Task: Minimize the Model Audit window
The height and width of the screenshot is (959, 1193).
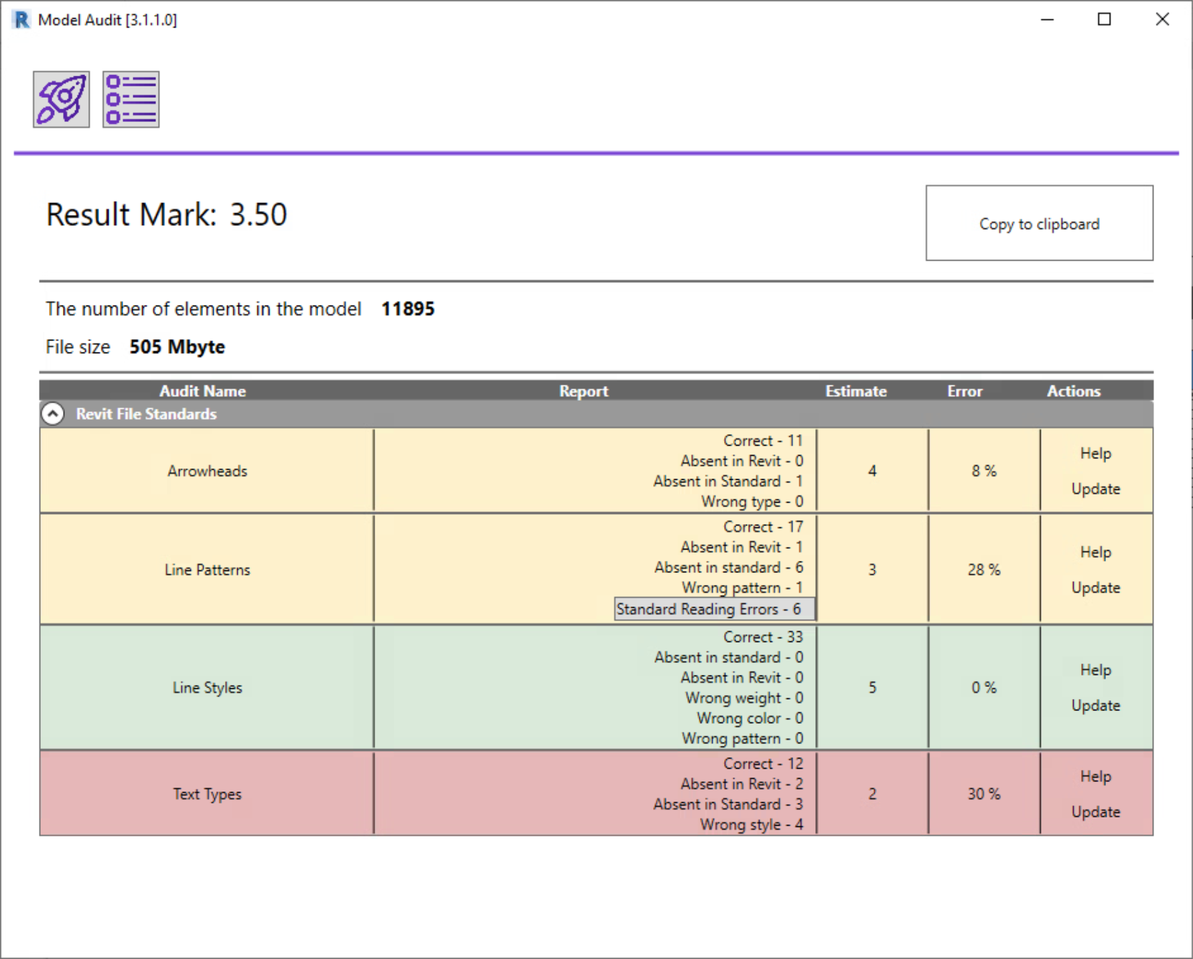Action: [x=1047, y=19]
